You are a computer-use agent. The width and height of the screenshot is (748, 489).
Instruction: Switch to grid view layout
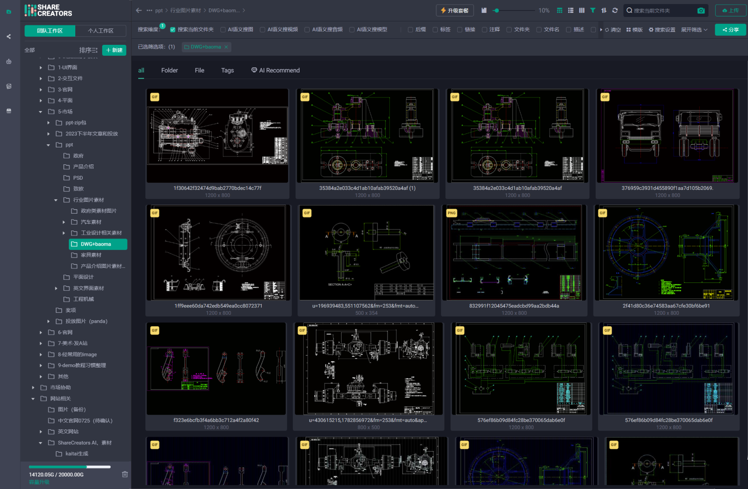pos(560,10)
